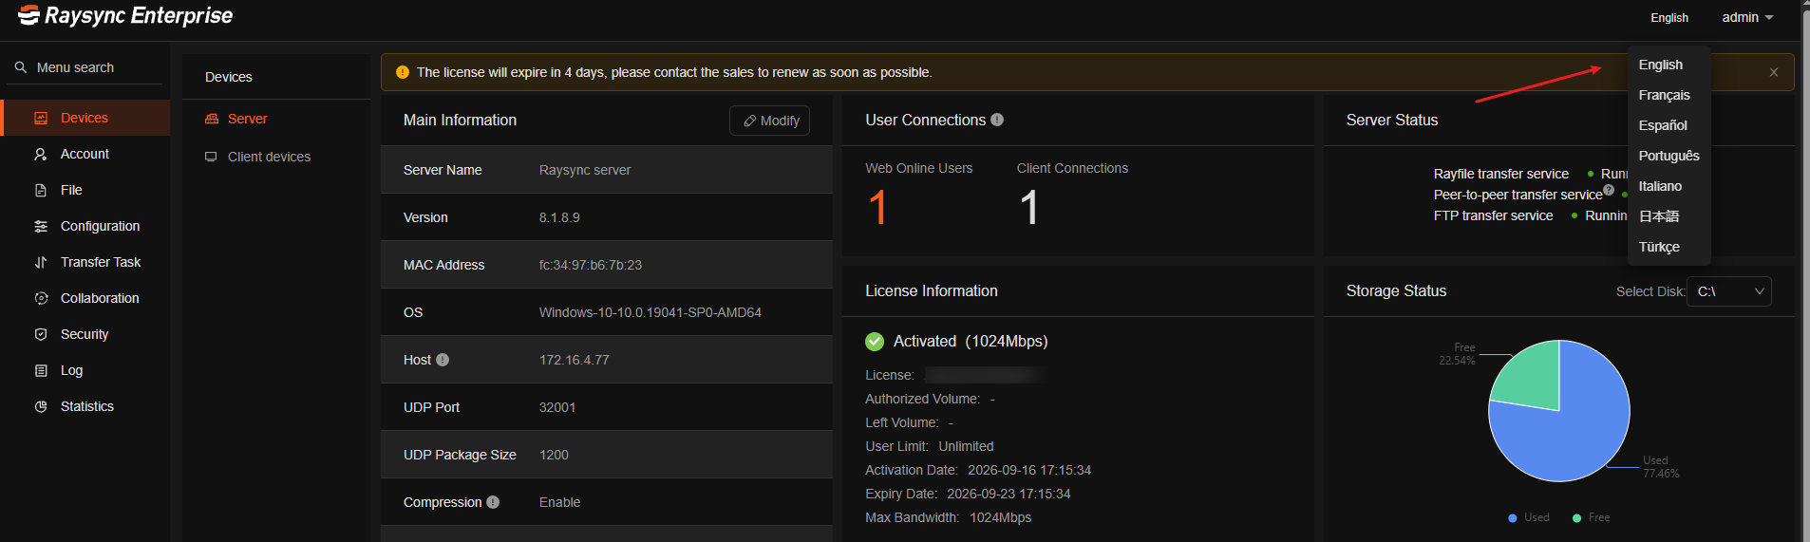The height and width of the screenshot is (542, 1810).
Task: Click the Account person icon
Action: (41, 154)
